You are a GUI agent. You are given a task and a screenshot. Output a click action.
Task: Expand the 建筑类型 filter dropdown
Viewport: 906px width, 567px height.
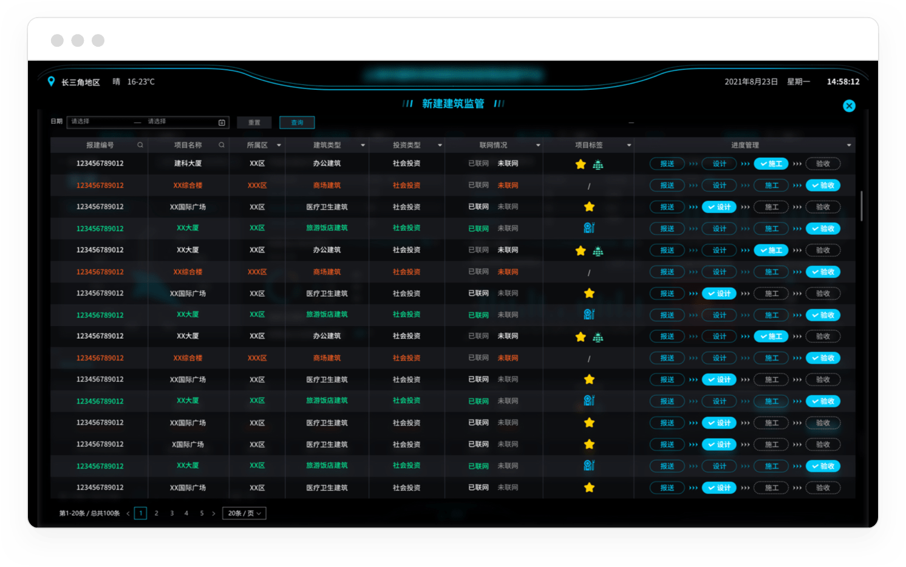click(363, 145)
